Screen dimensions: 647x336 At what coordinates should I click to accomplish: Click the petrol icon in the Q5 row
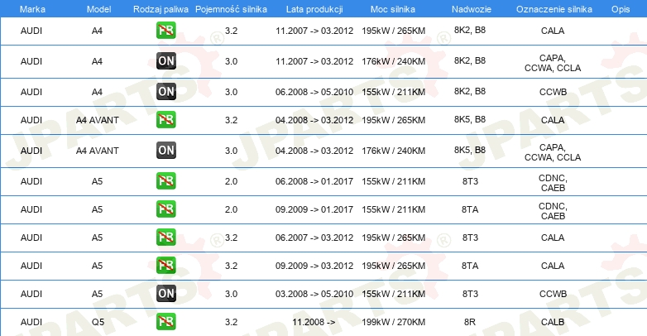coord(165,322)
